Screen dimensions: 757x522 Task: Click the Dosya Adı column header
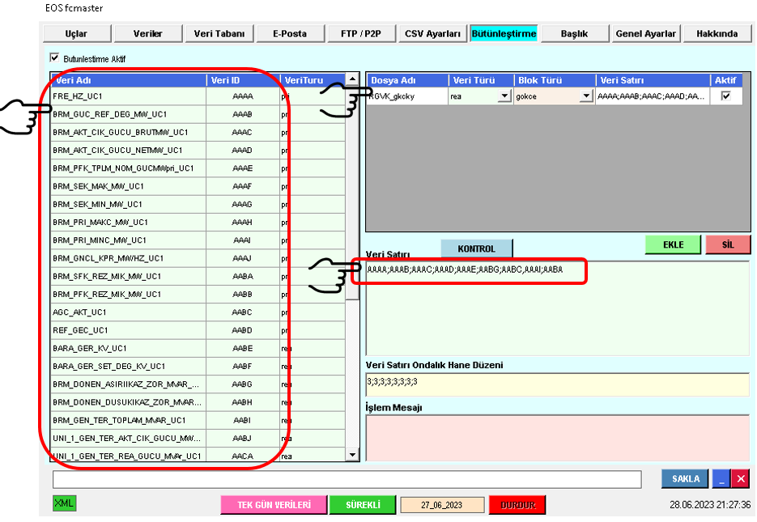click(408, 80)
